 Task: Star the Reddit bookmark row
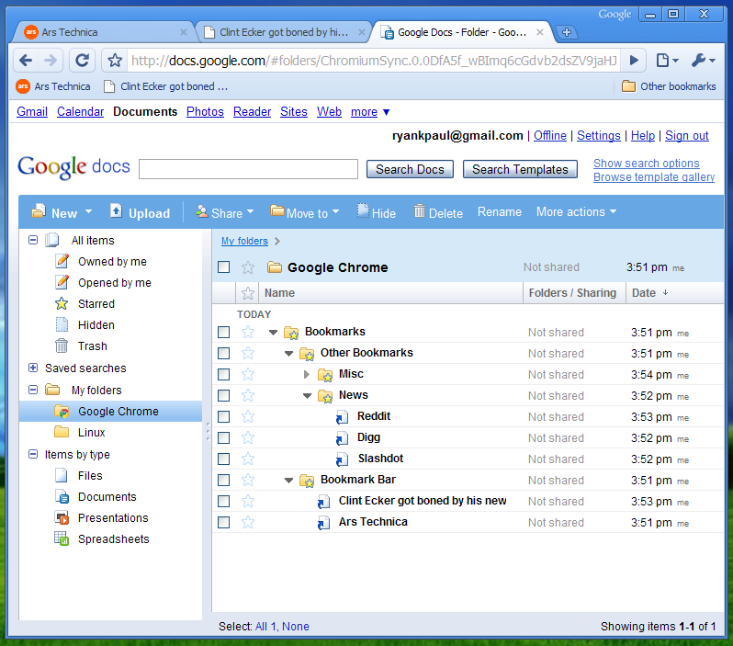248,417
